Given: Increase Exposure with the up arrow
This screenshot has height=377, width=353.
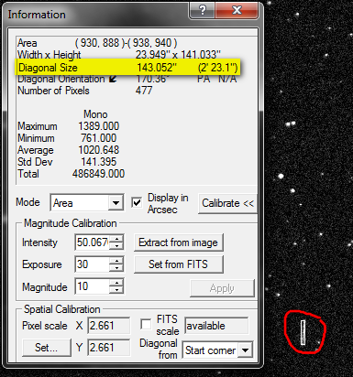Looking at the screenshot, I should 116,261.
